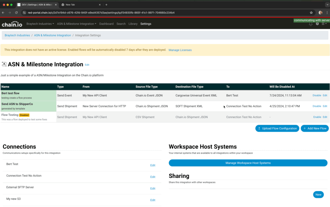330x207 pixels.
Task: Click the Name column header
Action: pyautogui.click(x=5, y=87)
